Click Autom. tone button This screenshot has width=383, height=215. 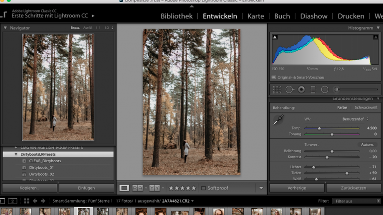[367, 144]
